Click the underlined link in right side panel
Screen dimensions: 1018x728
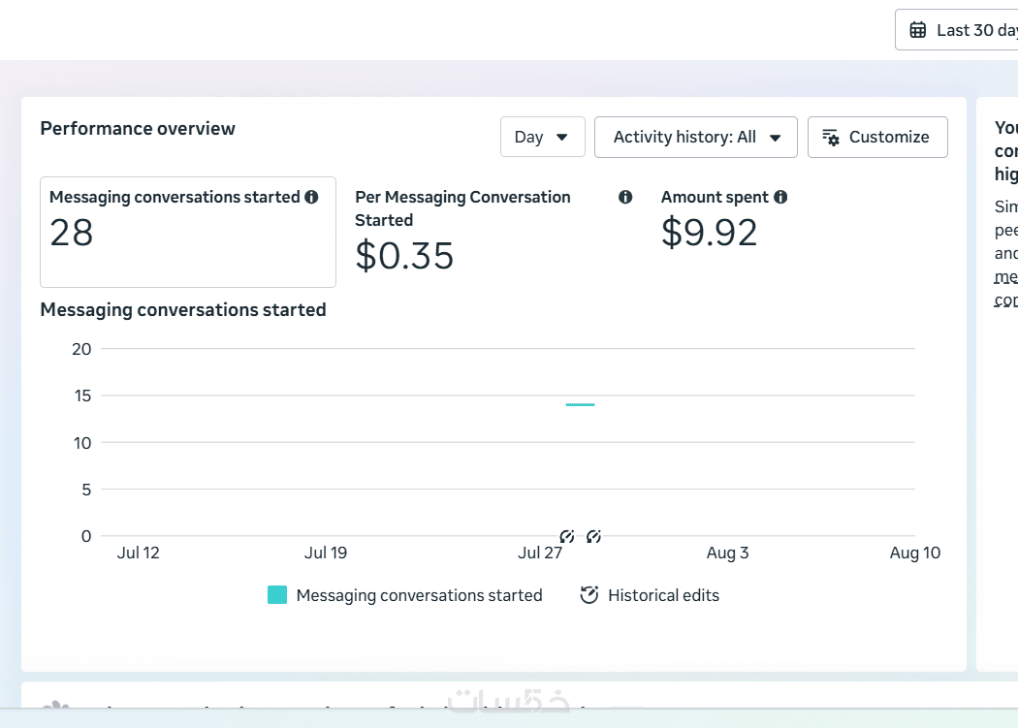(x=1005, y=288)
